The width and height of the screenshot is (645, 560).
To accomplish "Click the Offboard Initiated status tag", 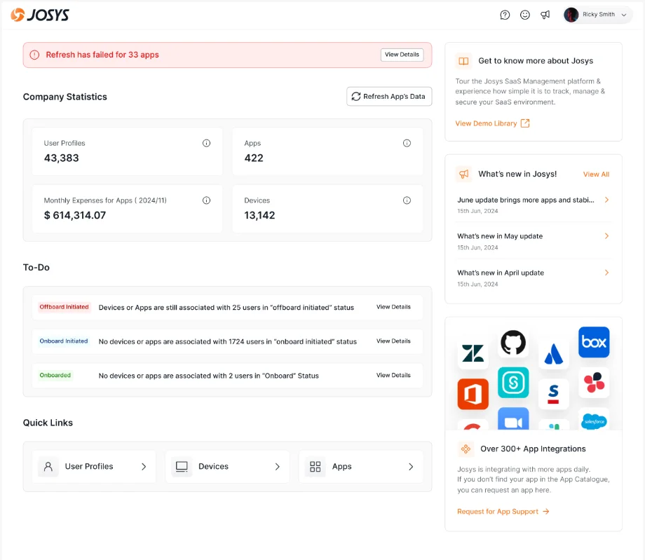I will point(64,307).
